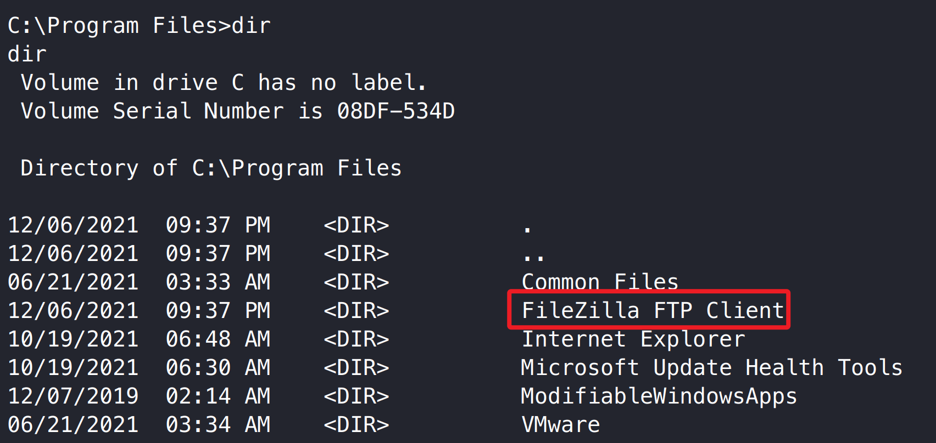Click the double-dot parent directory entry
The width and height of the screenshot is (936, 443).
coord(533,255)
